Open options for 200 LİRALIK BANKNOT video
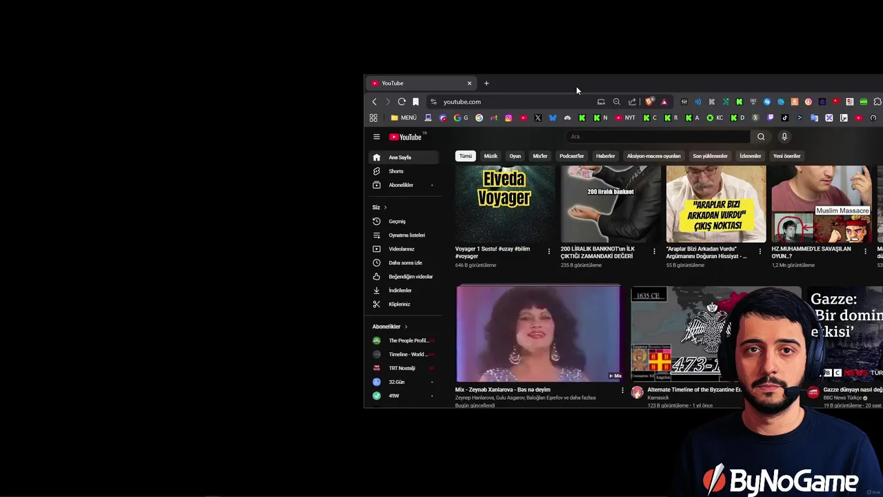This screenshot has height=497, width=883. coord(655,251)
